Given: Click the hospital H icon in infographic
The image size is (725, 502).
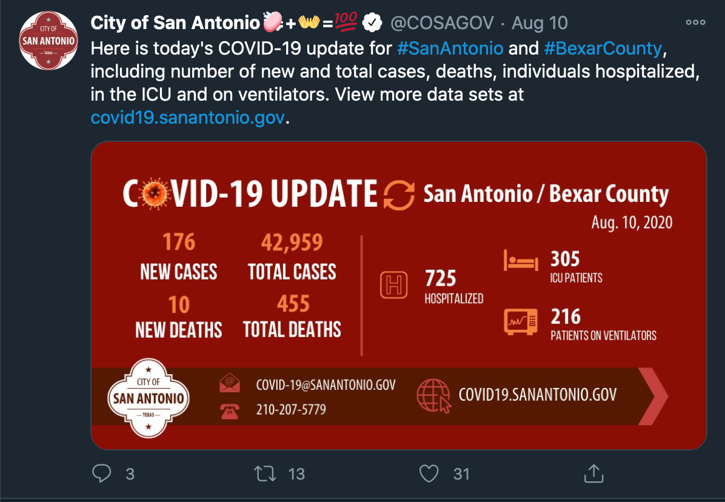Looking at the screenshot, I should (x=394, y=285).
